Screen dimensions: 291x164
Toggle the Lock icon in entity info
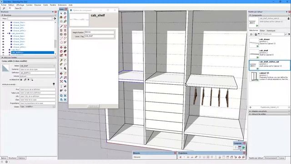[x=25, y=80]
